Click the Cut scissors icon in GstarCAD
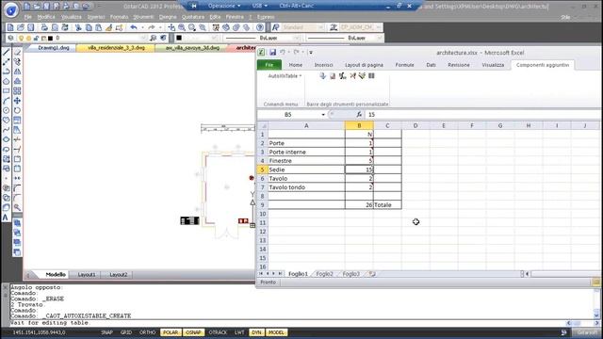Viewport: 603px width, 339px height. (78, 27)
